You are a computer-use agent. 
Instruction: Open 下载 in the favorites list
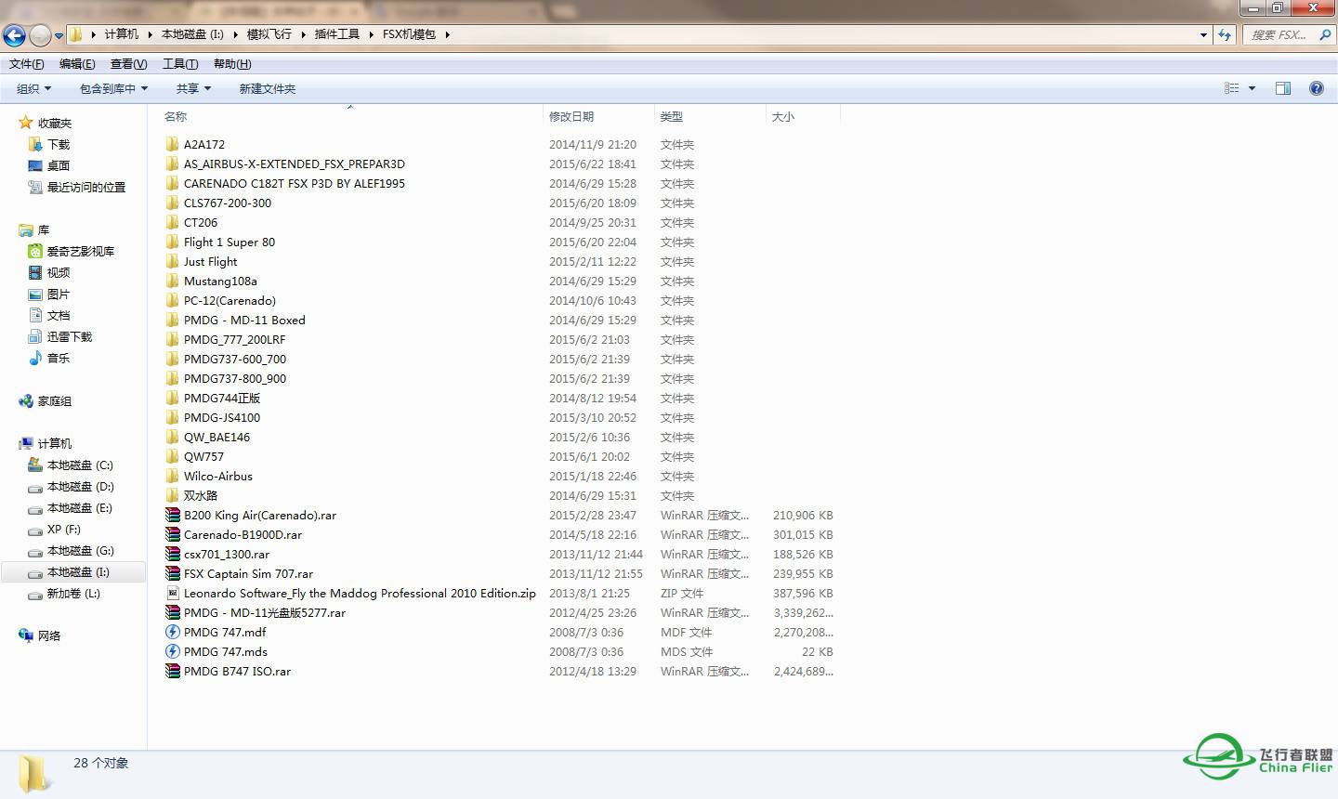(x=59, y=145)
